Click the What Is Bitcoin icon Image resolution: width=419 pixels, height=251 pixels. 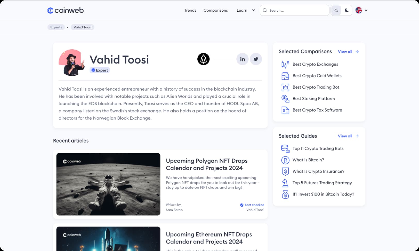pos(285,160)
